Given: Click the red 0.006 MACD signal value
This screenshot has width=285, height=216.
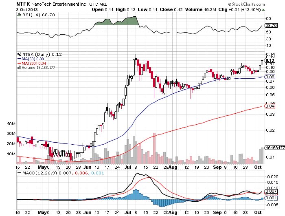Looking at the screenshot, I should point(81,173).
